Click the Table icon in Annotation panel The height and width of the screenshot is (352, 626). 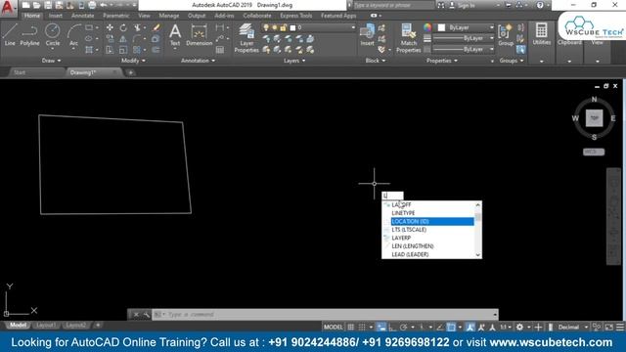point(219,50)
